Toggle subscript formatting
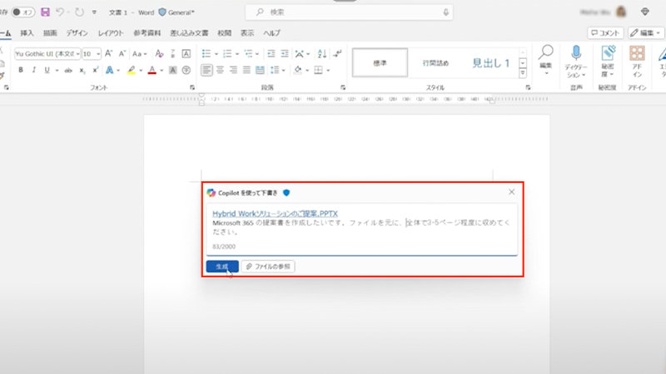The height and width of the screenshot is (374, 666). [x=82, y=71]
